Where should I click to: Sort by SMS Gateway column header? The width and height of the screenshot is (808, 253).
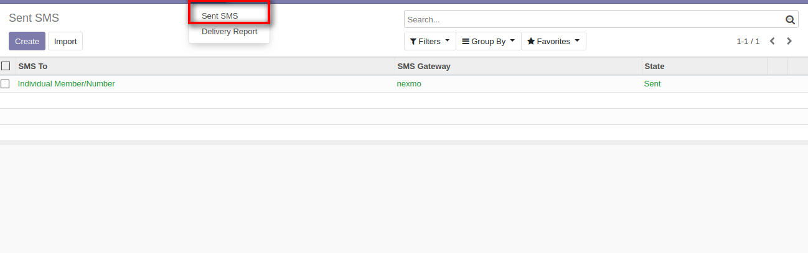[x=424, y=67]
